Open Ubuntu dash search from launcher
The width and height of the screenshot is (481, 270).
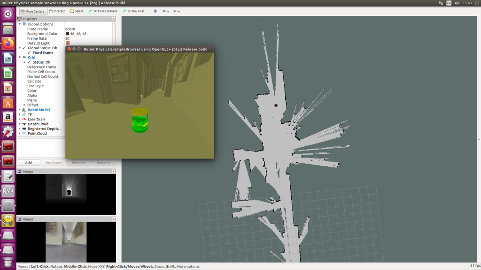[8, 14]
